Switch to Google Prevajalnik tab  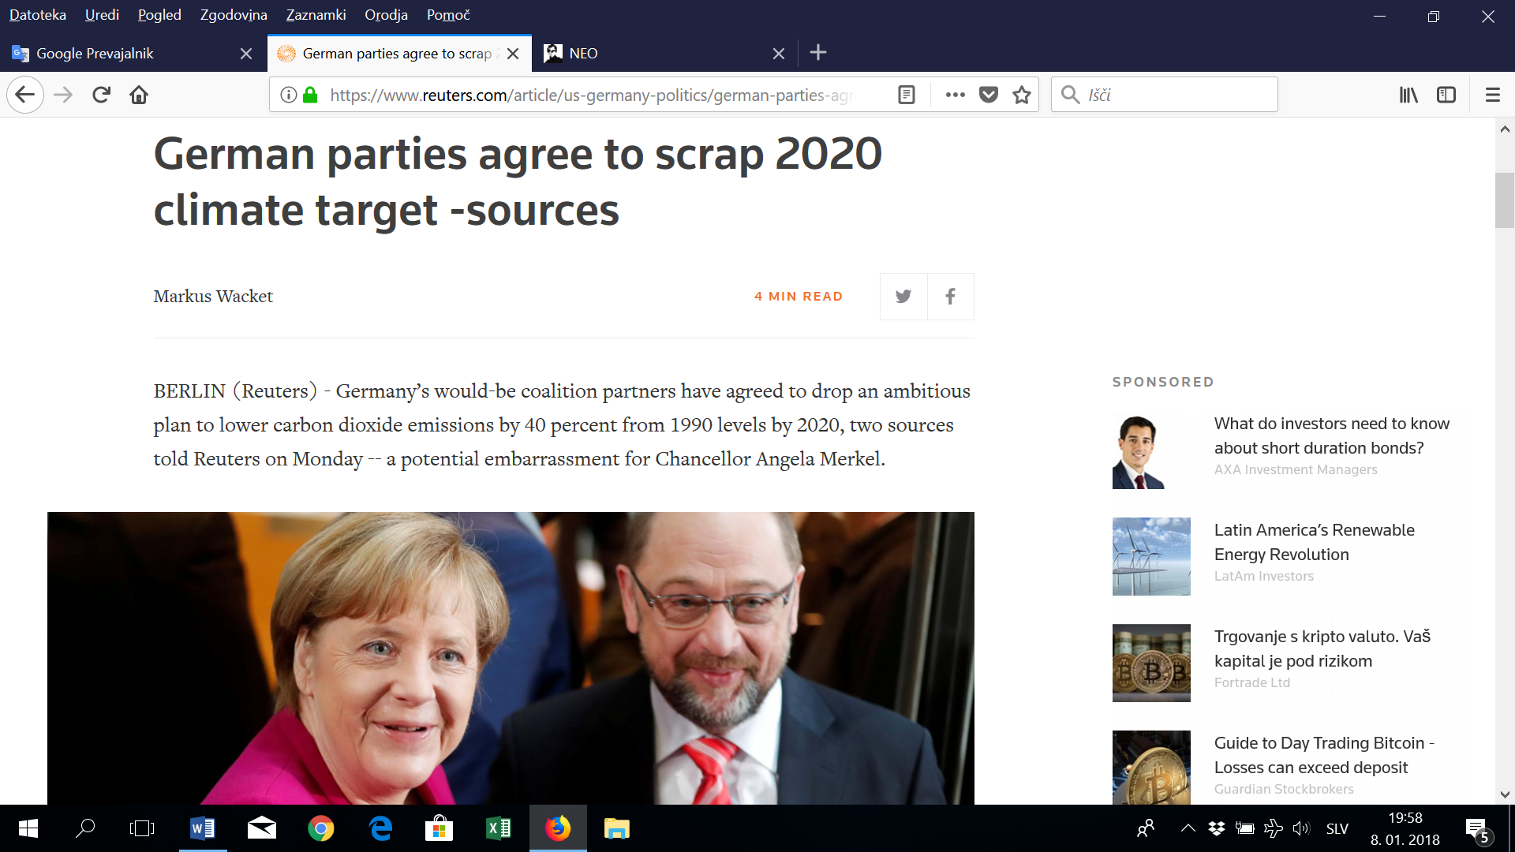click(133, 53)
